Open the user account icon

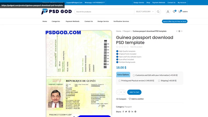click(168, 12)
